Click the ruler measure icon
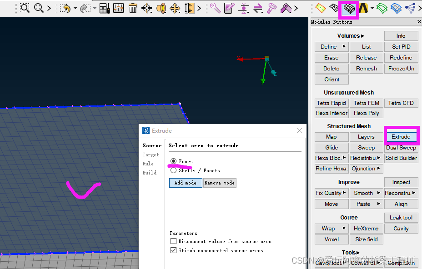 190,8
